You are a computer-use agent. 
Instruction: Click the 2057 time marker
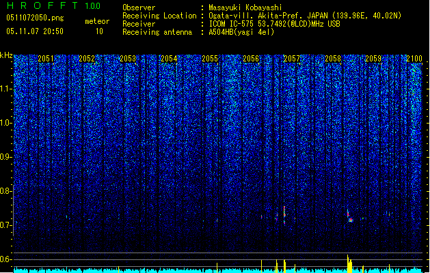coord(292,58)
